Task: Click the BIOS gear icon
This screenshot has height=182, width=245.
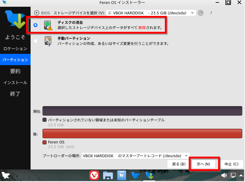Action: click(x=37, y=13)
